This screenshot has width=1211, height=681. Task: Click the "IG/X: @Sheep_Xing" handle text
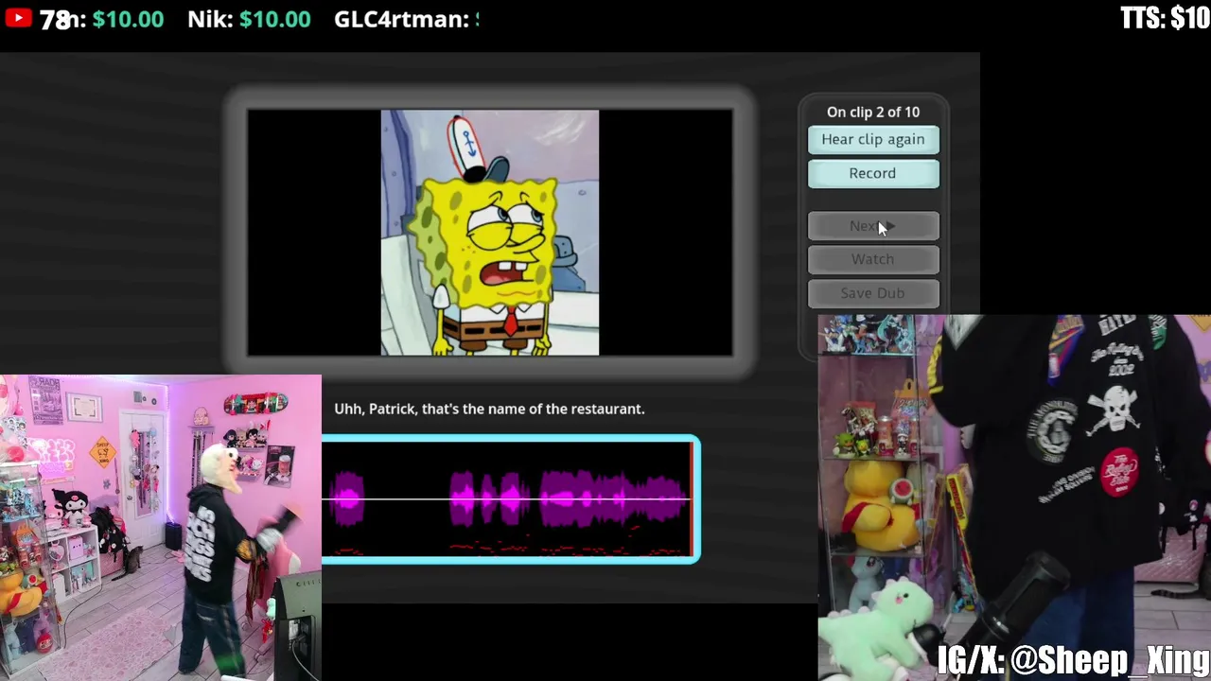[x=1074, y=660]
